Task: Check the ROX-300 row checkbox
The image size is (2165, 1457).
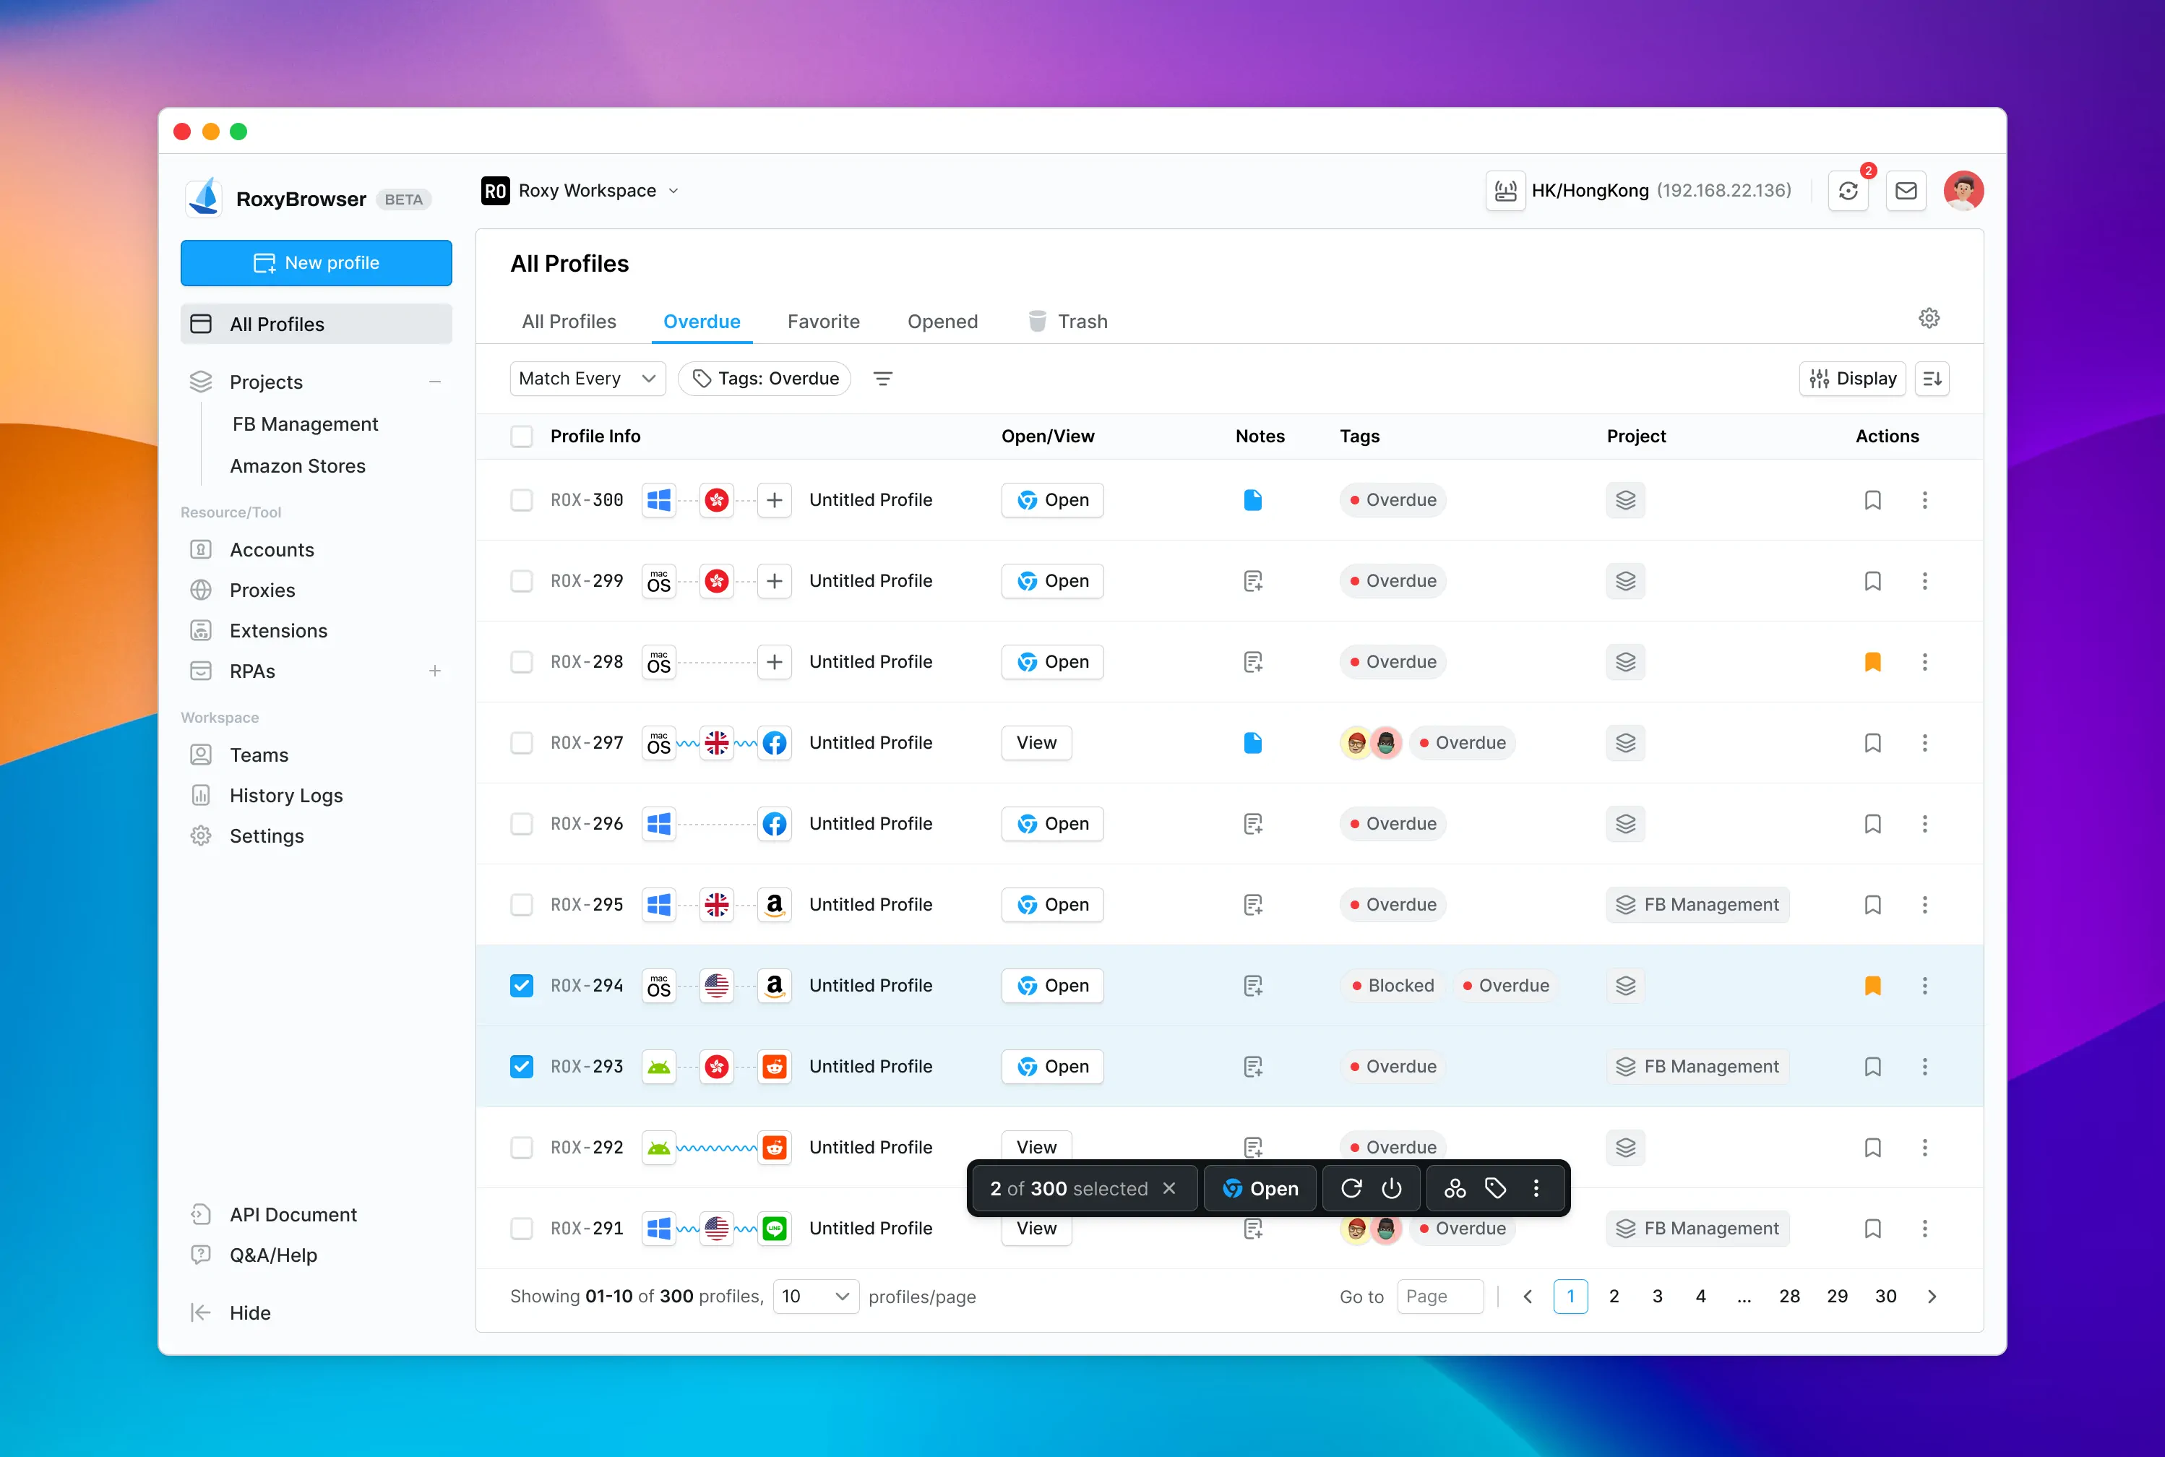Action: pos(521,500)
